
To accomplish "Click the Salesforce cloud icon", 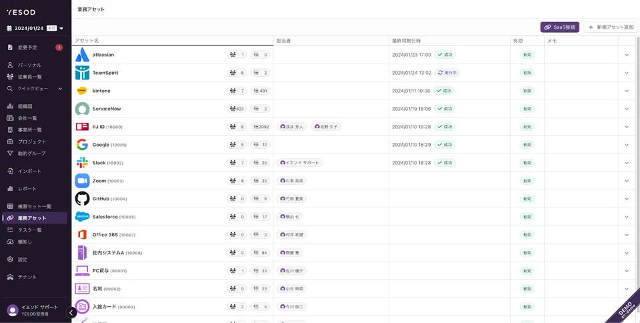I will [x=82, y=216].
